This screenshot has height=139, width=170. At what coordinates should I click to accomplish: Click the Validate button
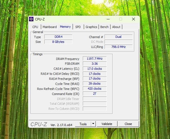[107, 124]
